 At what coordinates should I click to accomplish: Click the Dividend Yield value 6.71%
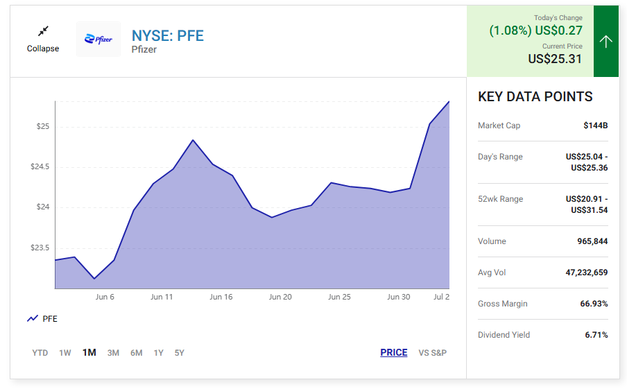[596, 335]
